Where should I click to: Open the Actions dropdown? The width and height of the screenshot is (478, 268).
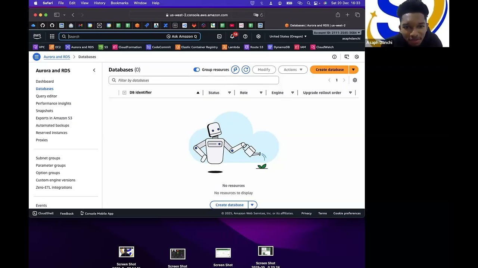pyautogui.click(x=293, y=70)
